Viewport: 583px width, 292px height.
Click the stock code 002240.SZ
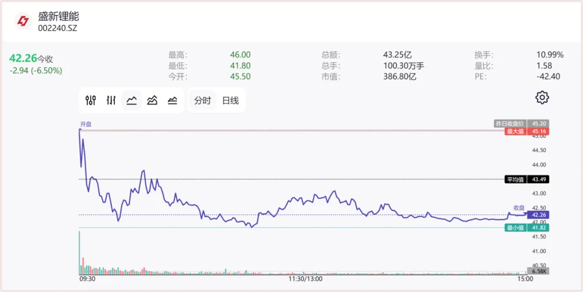tap(58, 29)
